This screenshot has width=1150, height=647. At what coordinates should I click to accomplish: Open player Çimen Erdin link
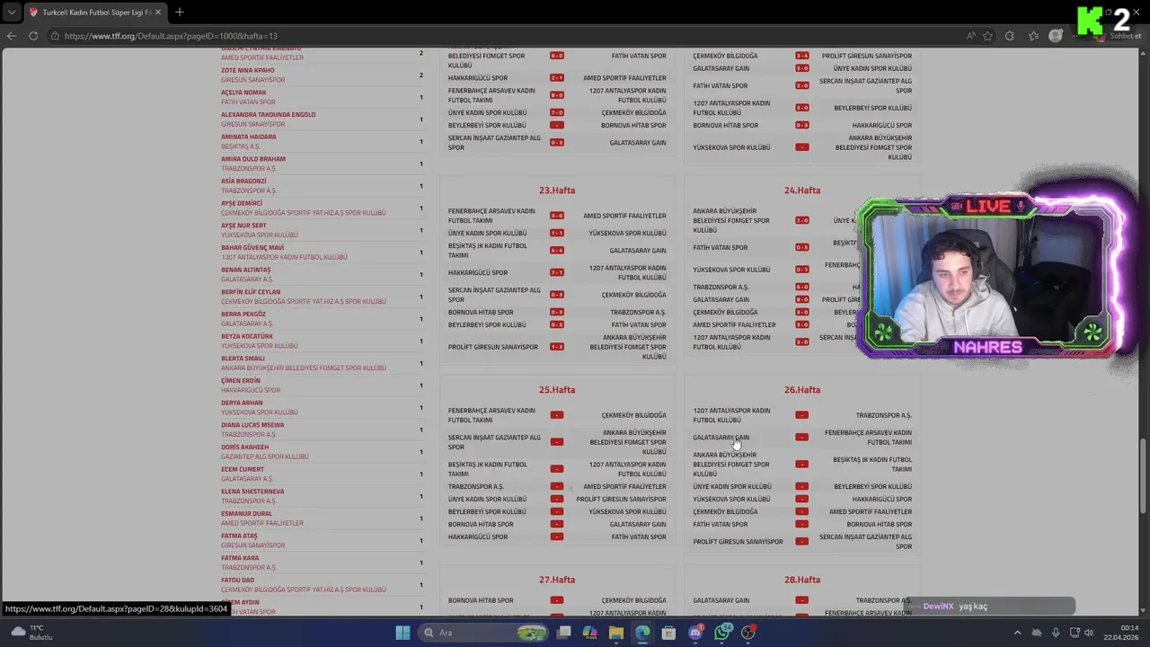tap(241, 381)
